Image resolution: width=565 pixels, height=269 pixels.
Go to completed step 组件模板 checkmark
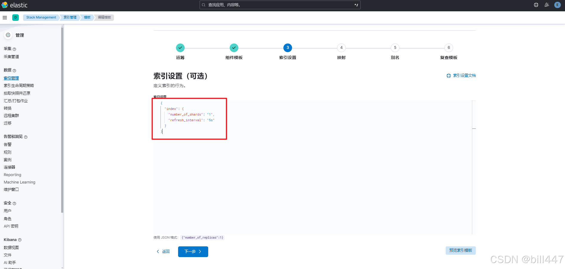(x=234, y=48)
